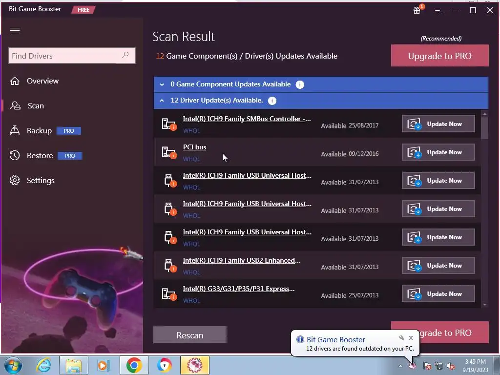
Task: Click Available 25/07/2013 date text
Action: [350, 295]
